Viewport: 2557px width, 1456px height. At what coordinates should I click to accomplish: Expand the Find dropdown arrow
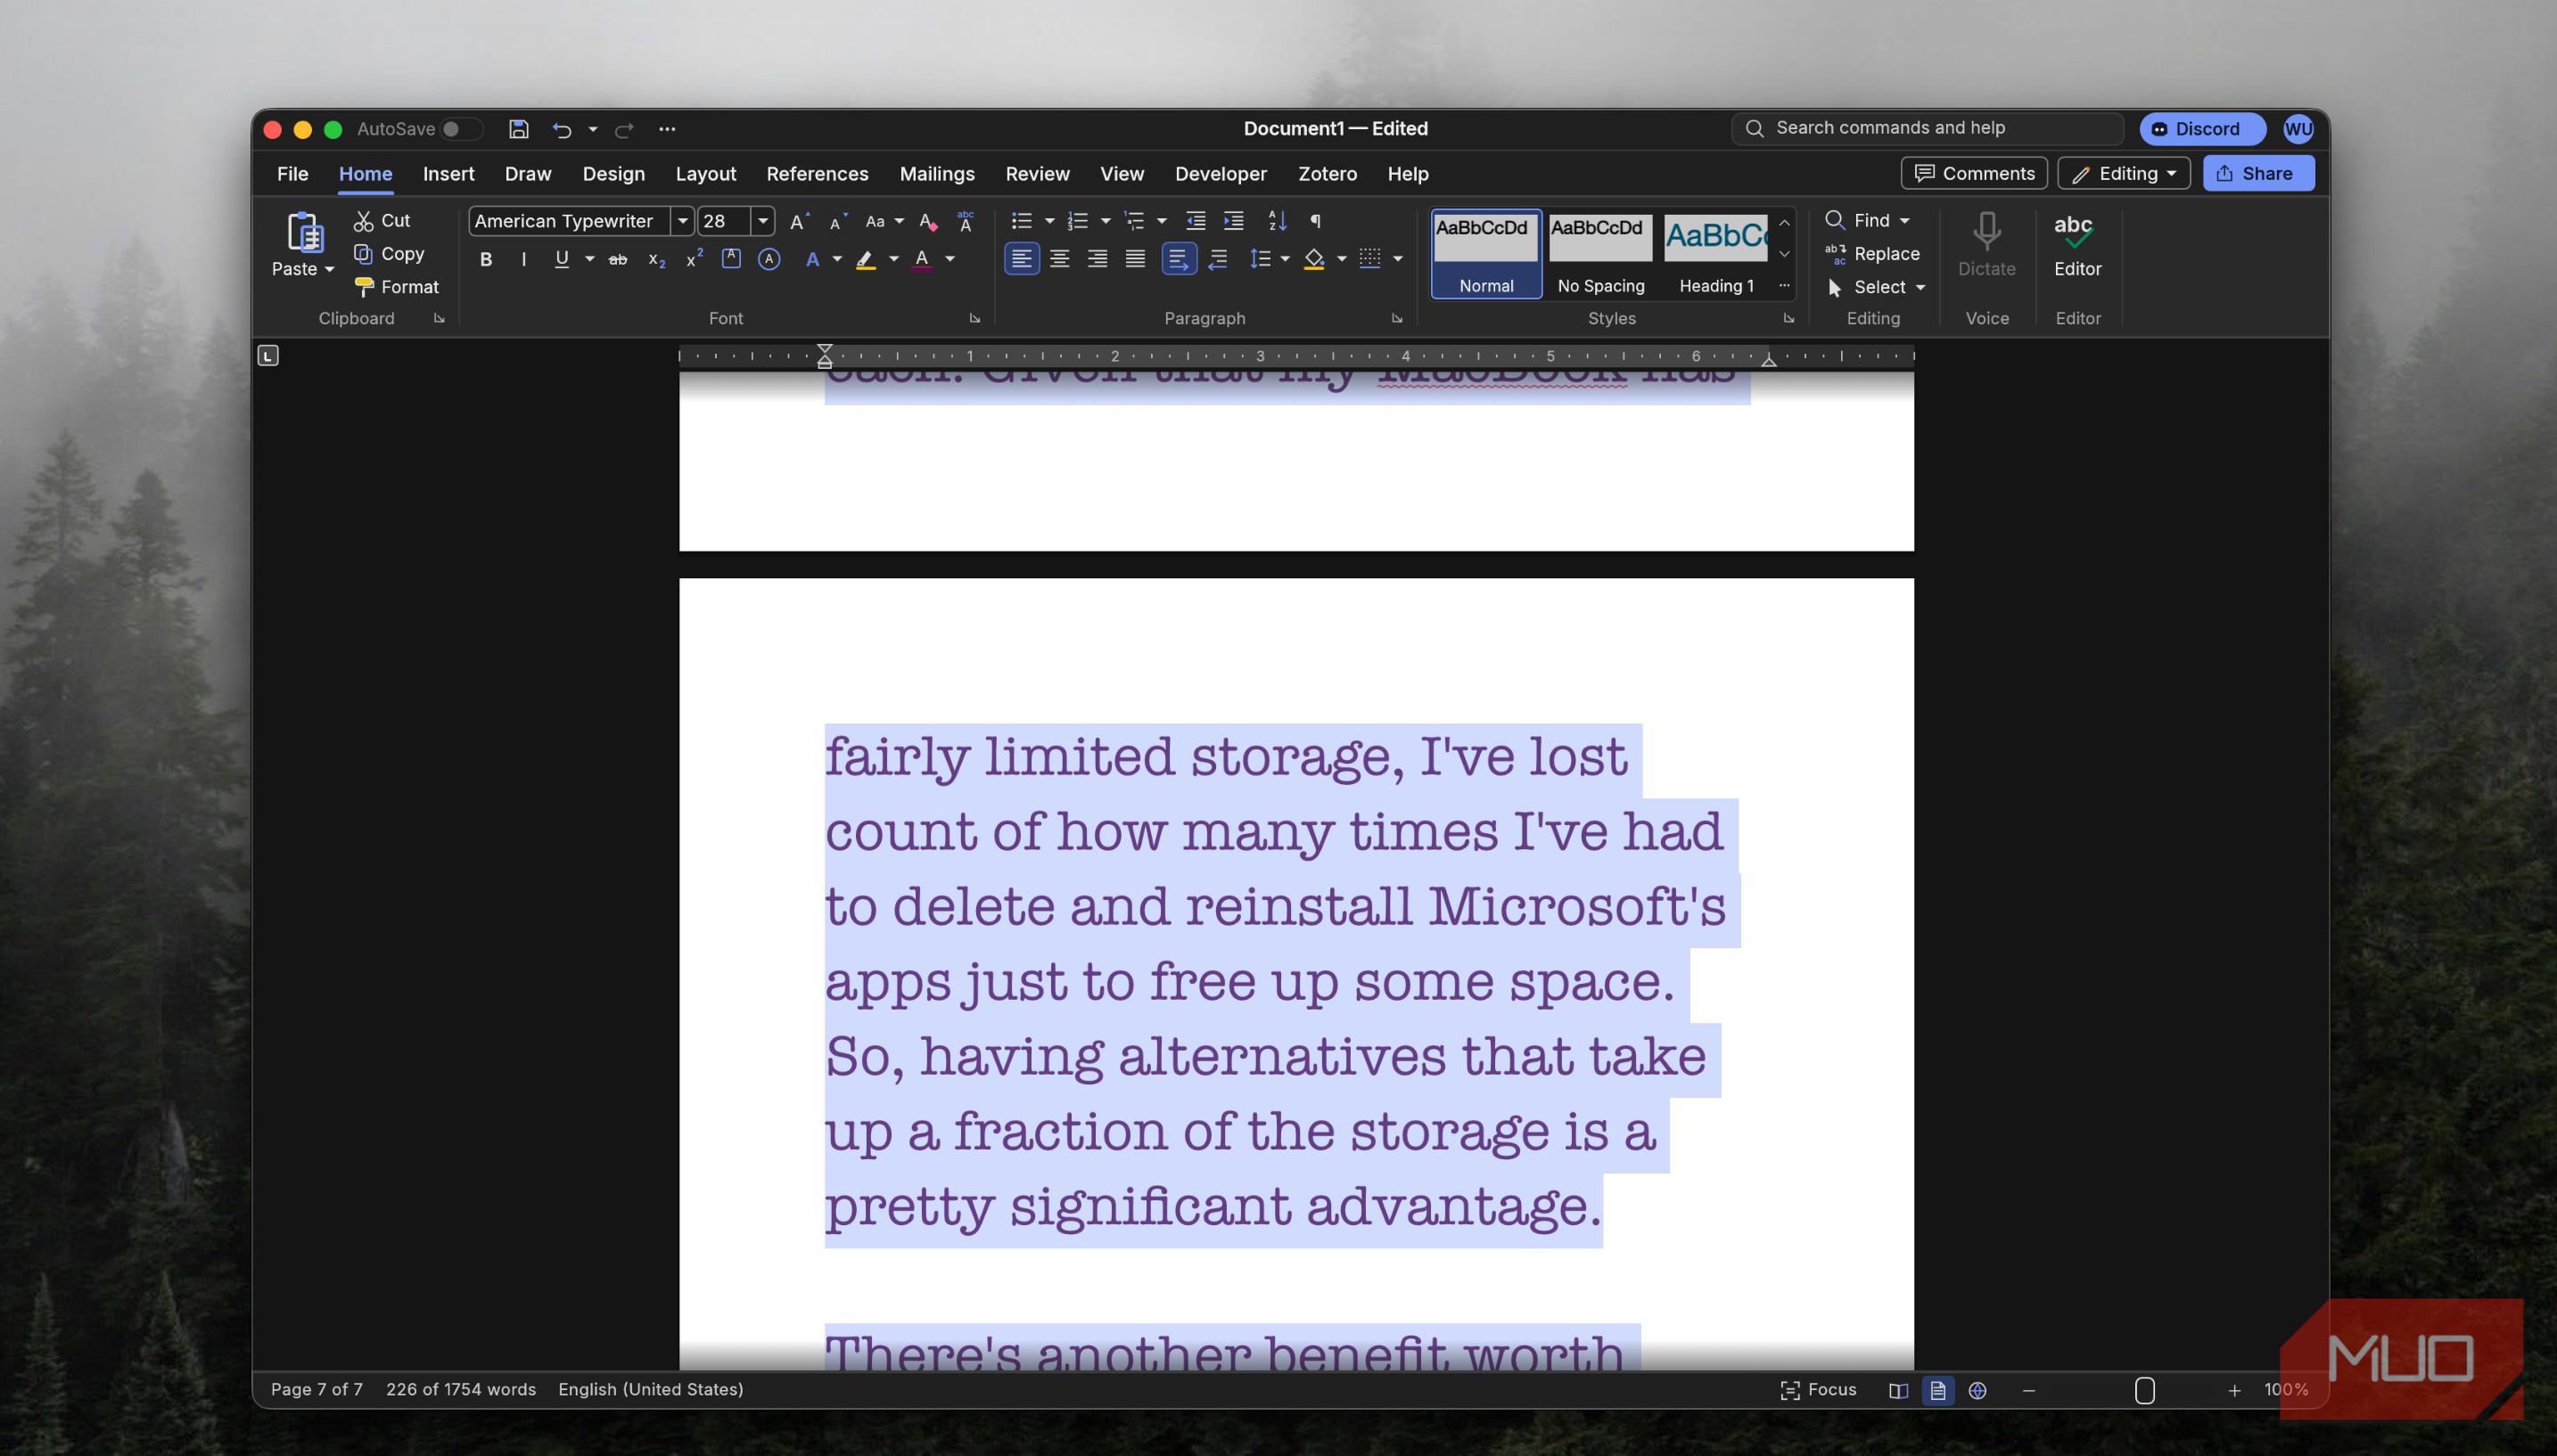tap(1903, 221)
